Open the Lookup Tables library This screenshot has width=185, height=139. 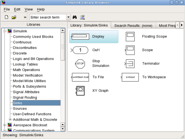point(25,64)
